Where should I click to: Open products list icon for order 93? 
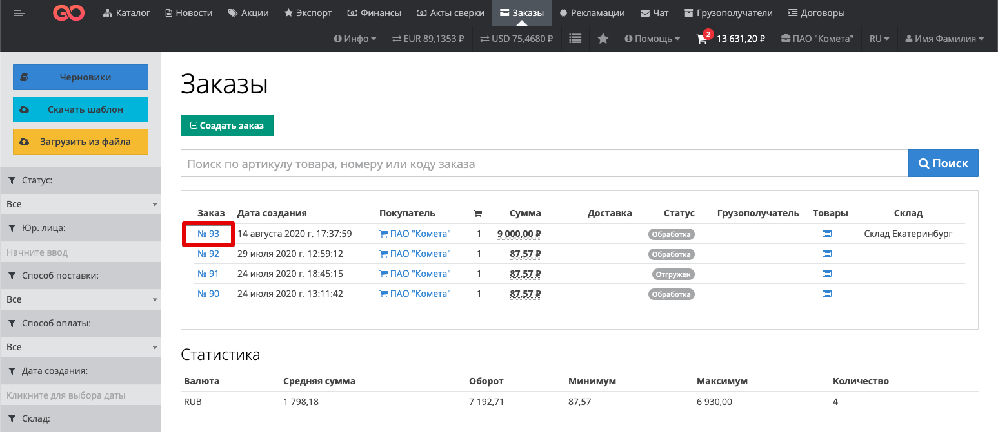click(827, 234)
